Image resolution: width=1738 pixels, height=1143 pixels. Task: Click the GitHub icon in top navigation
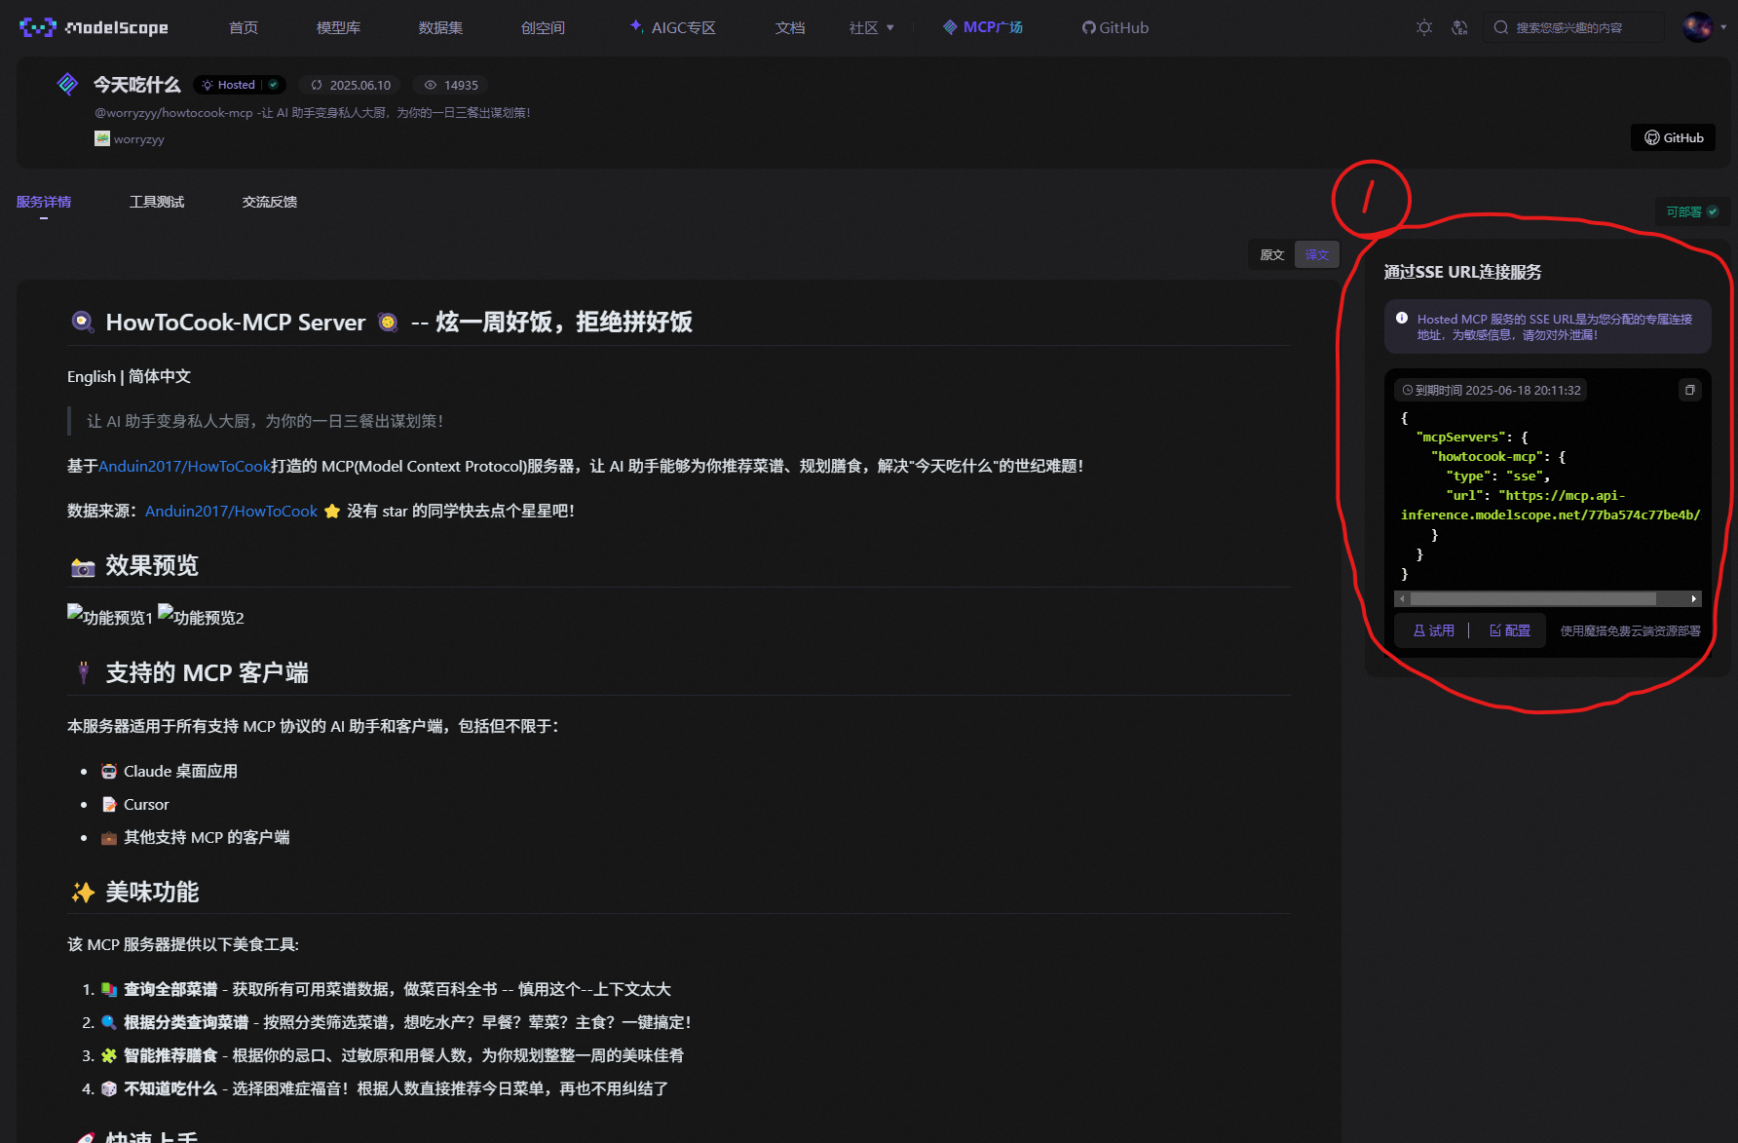pos(1088,27)
